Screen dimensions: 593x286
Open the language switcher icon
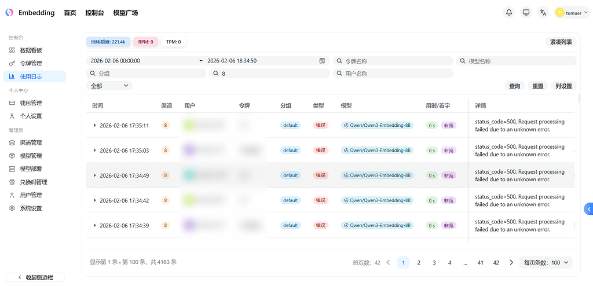click(x=543, y=13)
